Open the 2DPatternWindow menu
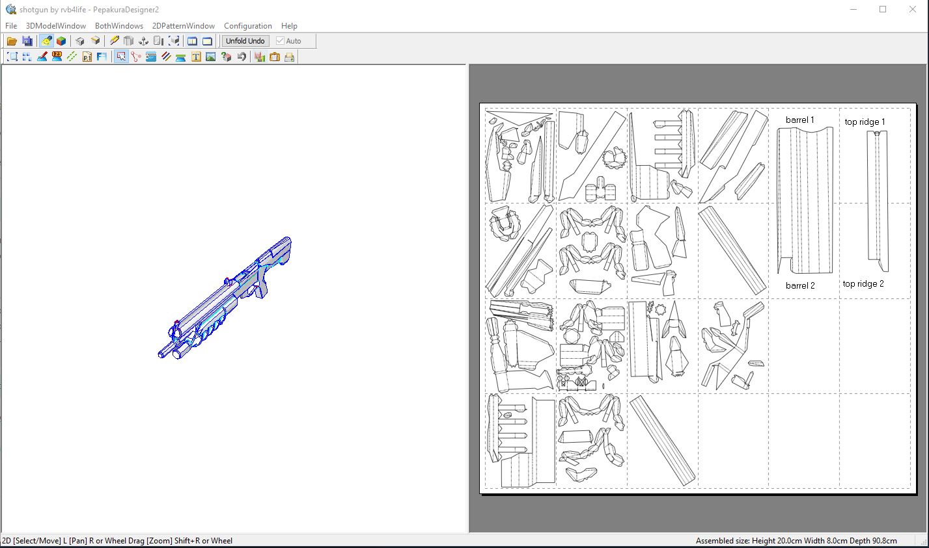The height and width of the screenshot is (548, 929). pyautogui.click(x=184, y=26)
